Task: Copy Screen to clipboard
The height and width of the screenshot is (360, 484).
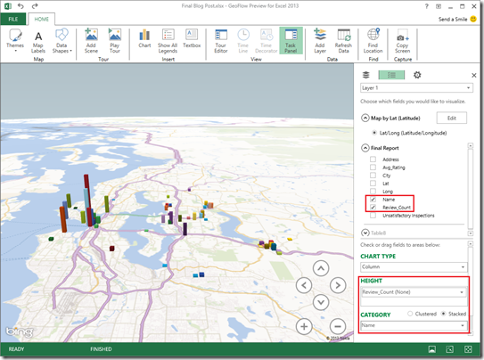Action: 403,41
